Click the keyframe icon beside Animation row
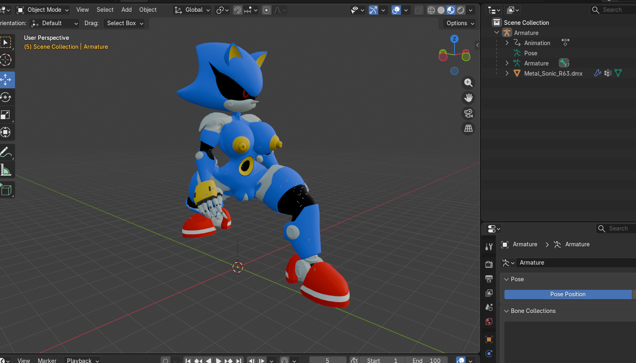Screen dimensions: 636x363 (x=565, y=42)
